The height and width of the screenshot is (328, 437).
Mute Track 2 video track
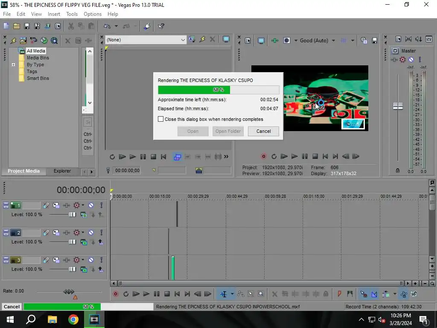pyautogui.click(x=91, y=233)
